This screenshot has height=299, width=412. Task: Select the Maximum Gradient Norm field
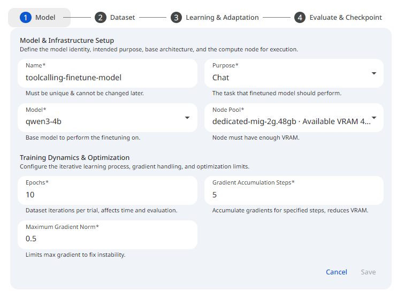click(107, 239)
